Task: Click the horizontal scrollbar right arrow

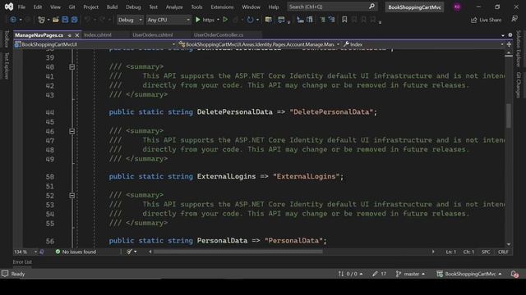Action: point(433,252)
